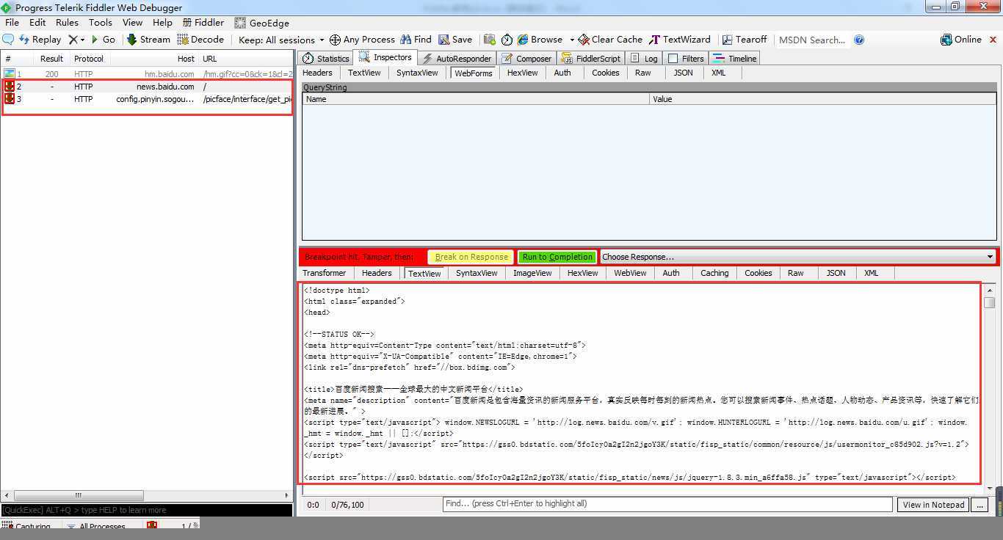
Task: Click the Break on Response button
Action: 471,257
